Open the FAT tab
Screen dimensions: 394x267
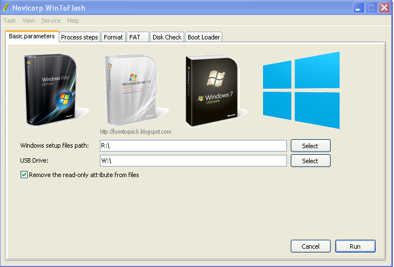(x=138, y=37)
